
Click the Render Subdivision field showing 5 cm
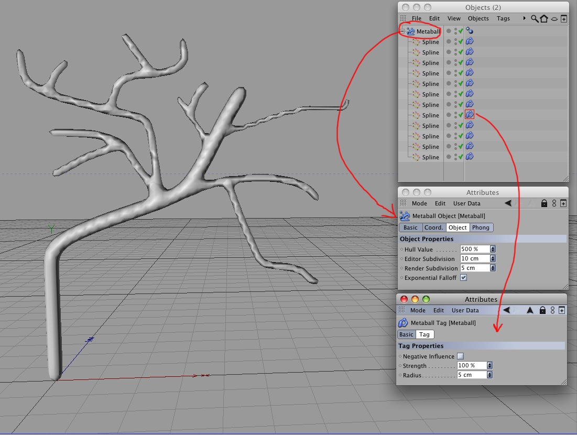[x=475, y=268]
